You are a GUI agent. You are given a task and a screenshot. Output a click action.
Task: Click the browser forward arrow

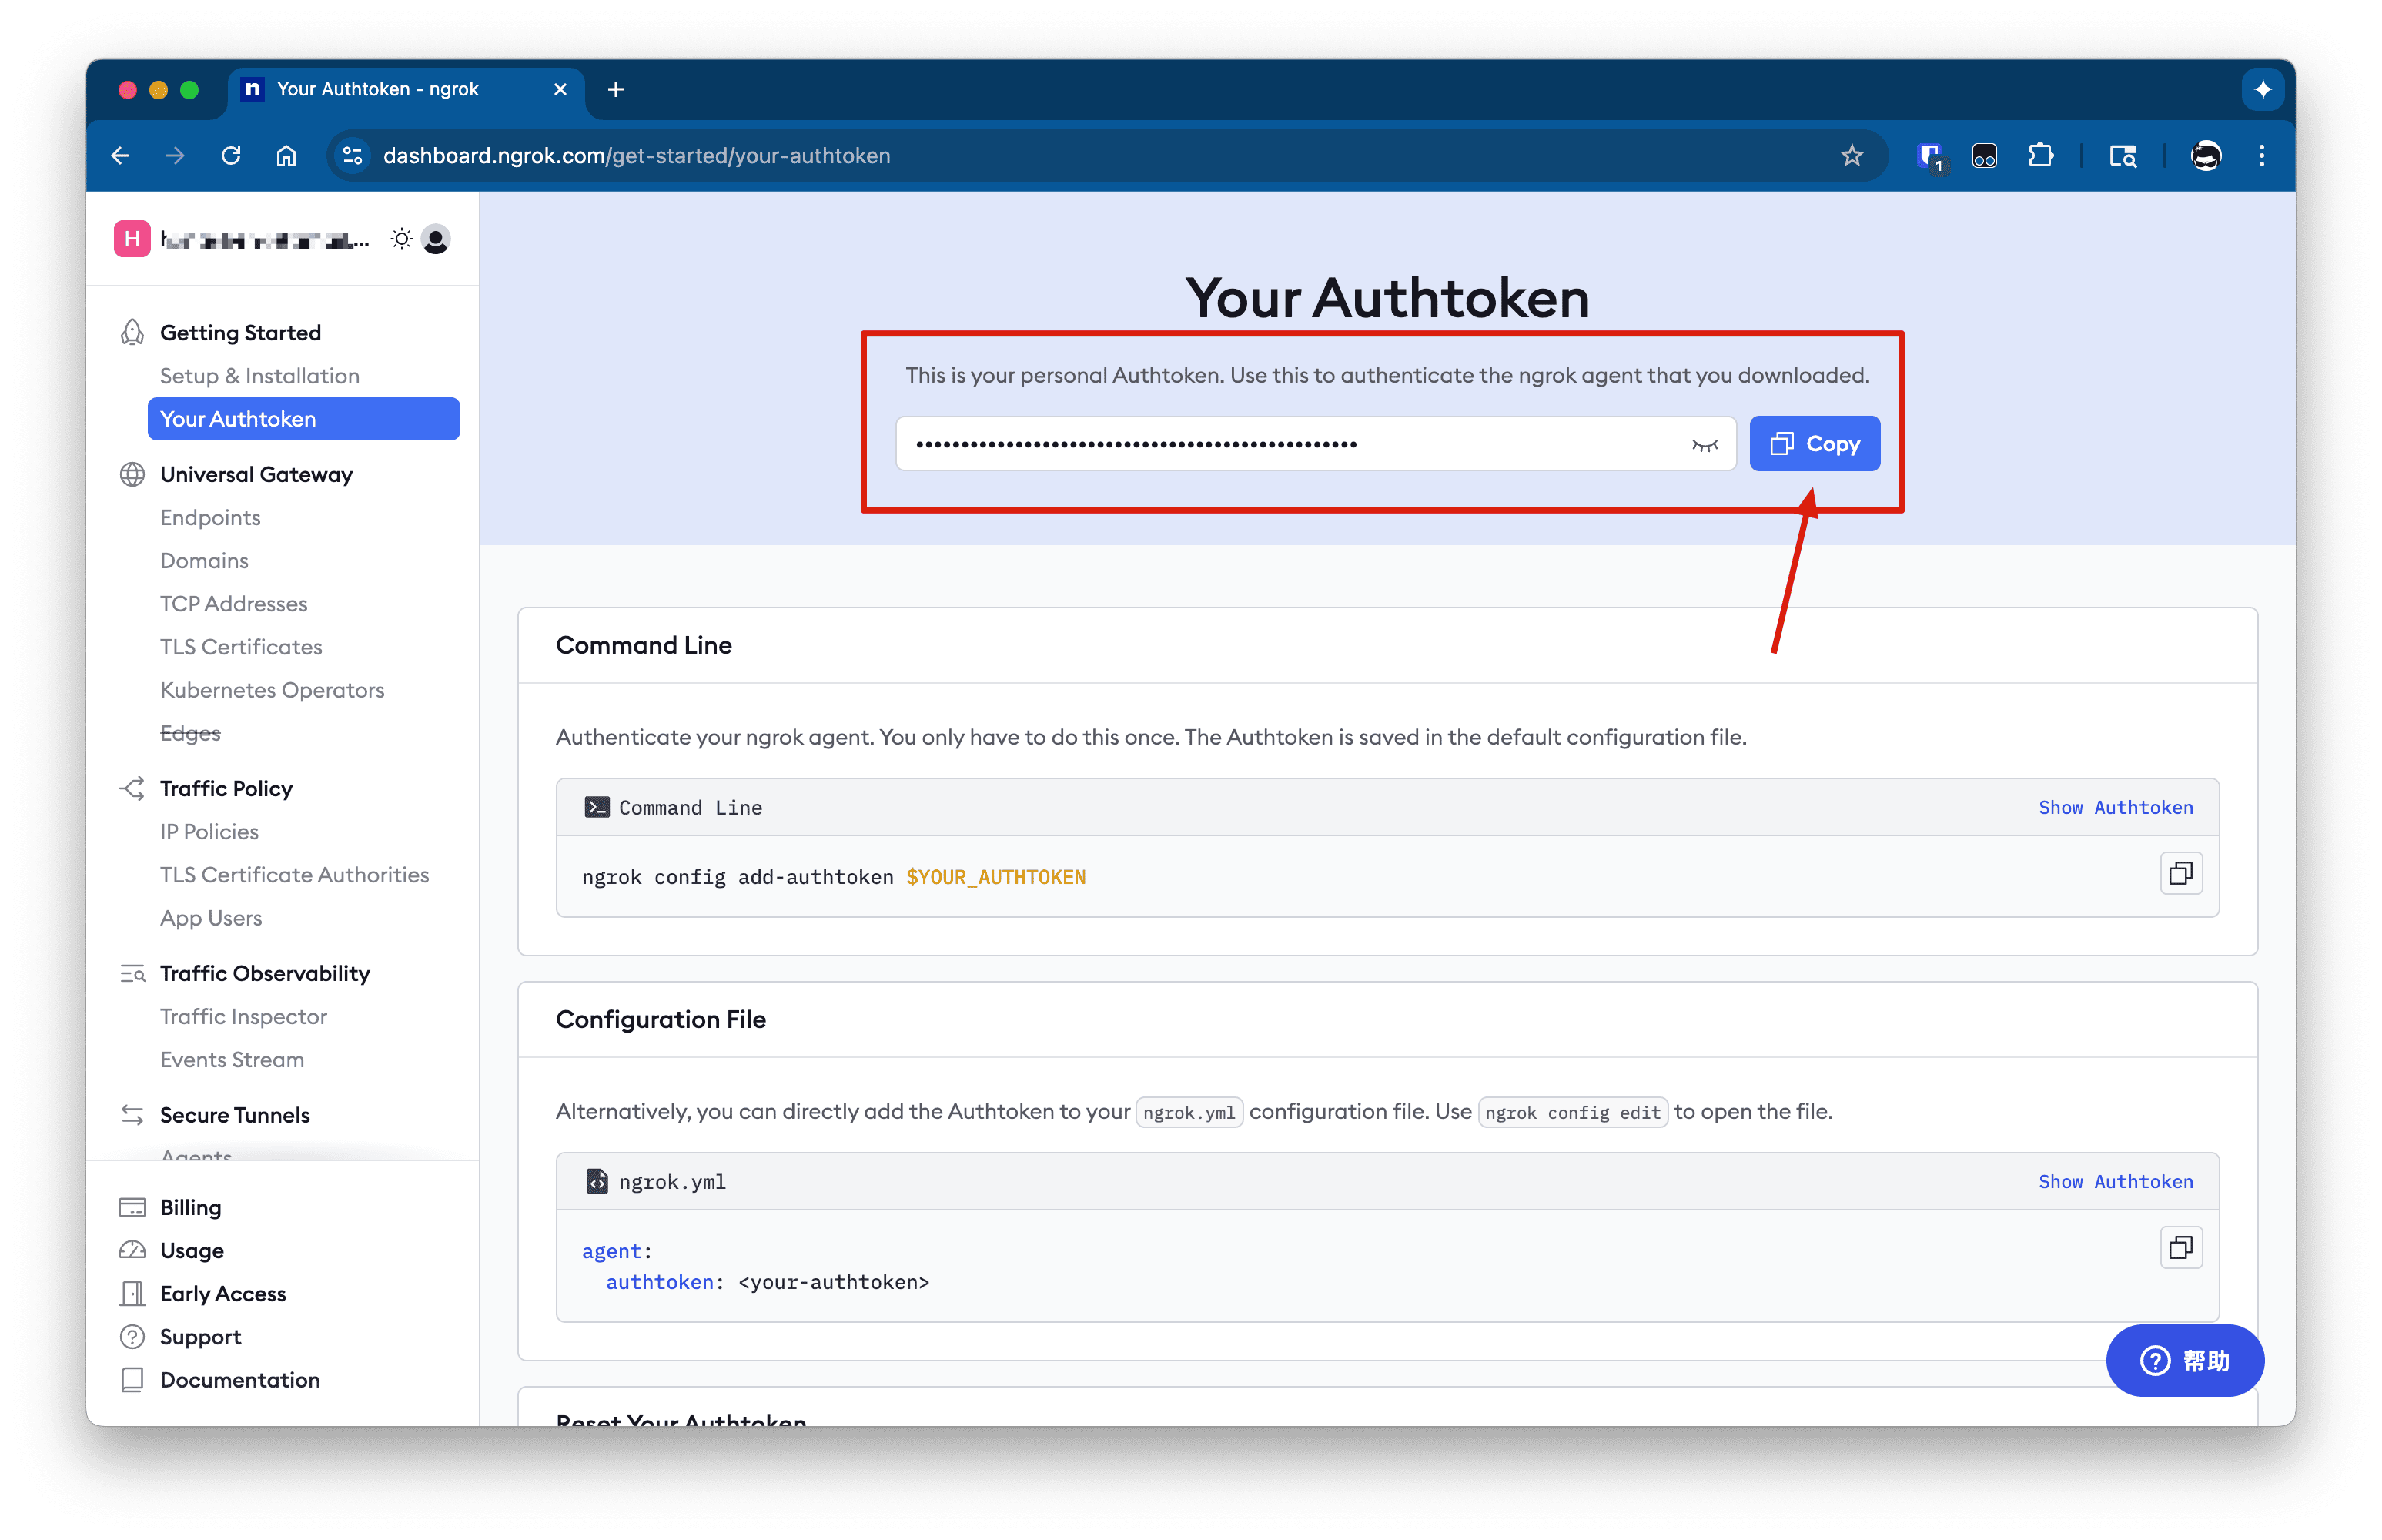(176, 156)
